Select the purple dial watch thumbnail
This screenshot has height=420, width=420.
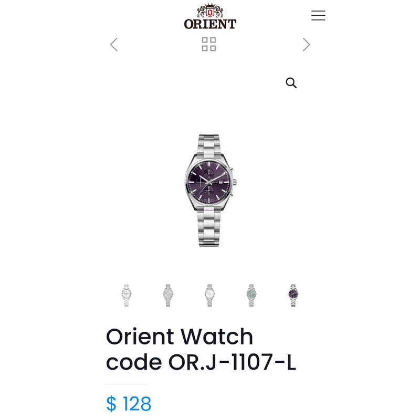[x=293, y=295]
